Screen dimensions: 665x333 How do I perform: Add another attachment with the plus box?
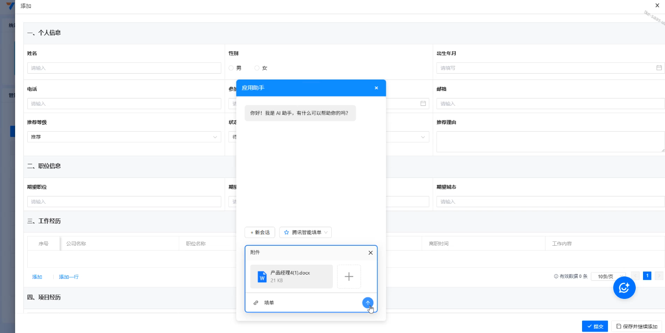coord(349,276)
